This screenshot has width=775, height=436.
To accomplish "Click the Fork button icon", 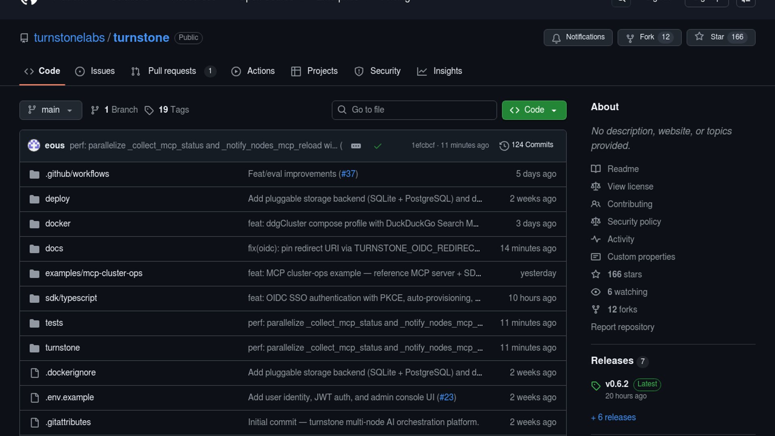I will click(630, 38).
